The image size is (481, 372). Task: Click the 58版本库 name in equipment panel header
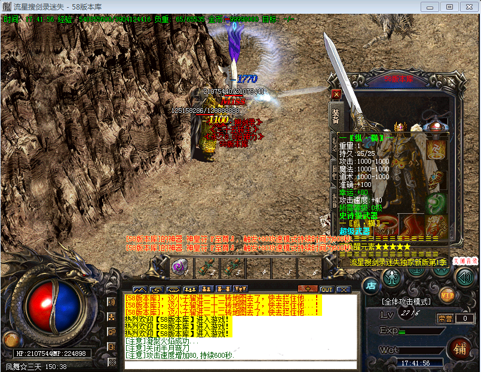pos(399,79)
